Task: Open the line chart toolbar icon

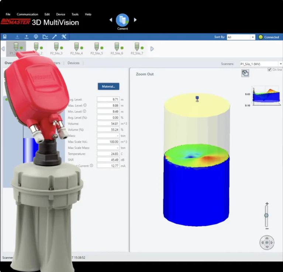Action: pos(45,37)
